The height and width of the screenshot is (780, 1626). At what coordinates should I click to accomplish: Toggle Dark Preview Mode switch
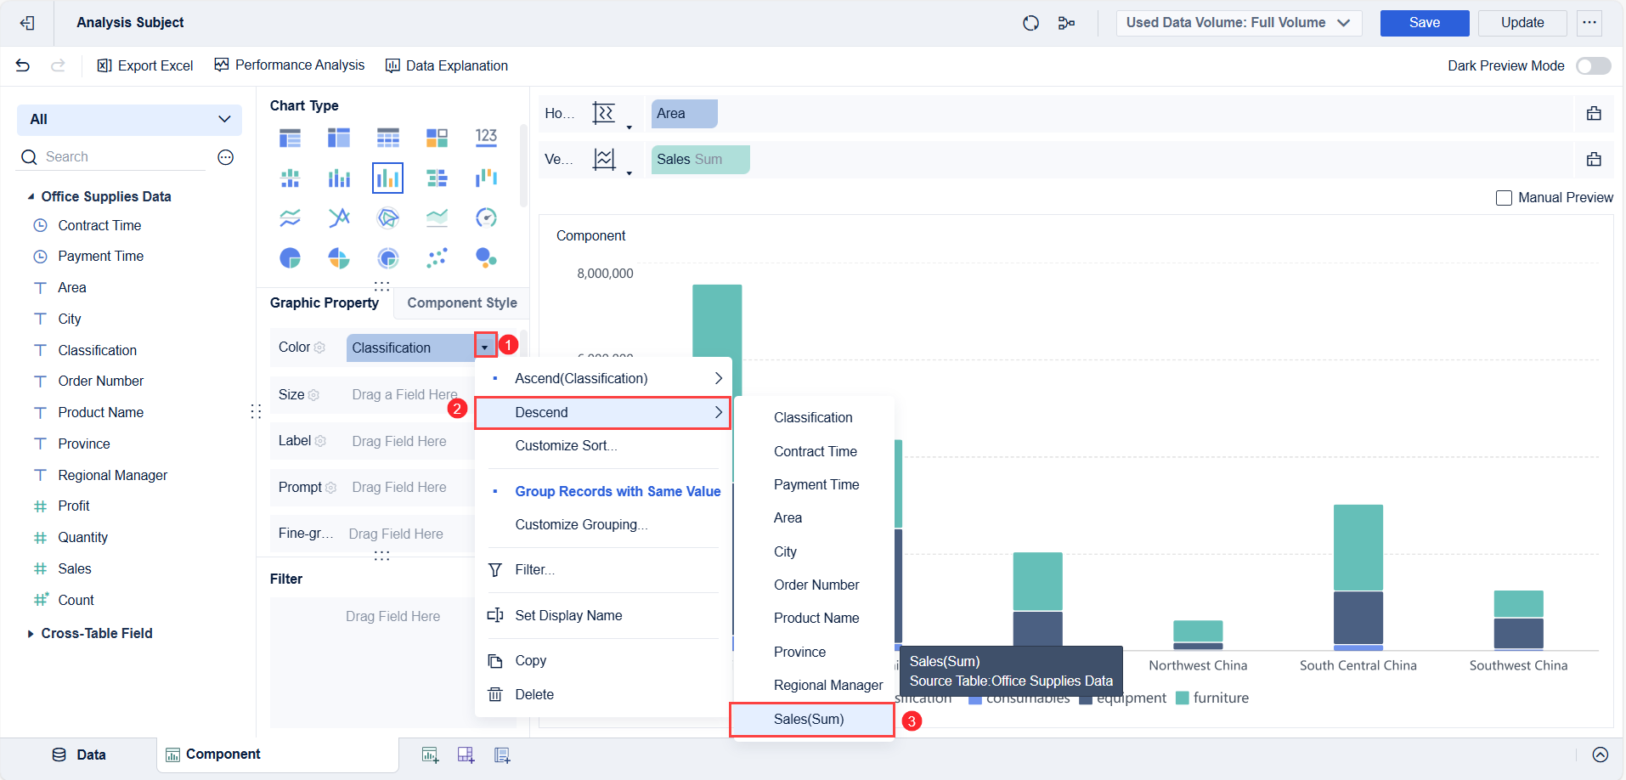click(x=1593, y=65)
